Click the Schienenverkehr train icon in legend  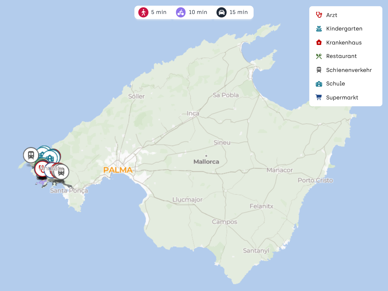(x=319, y=70)
